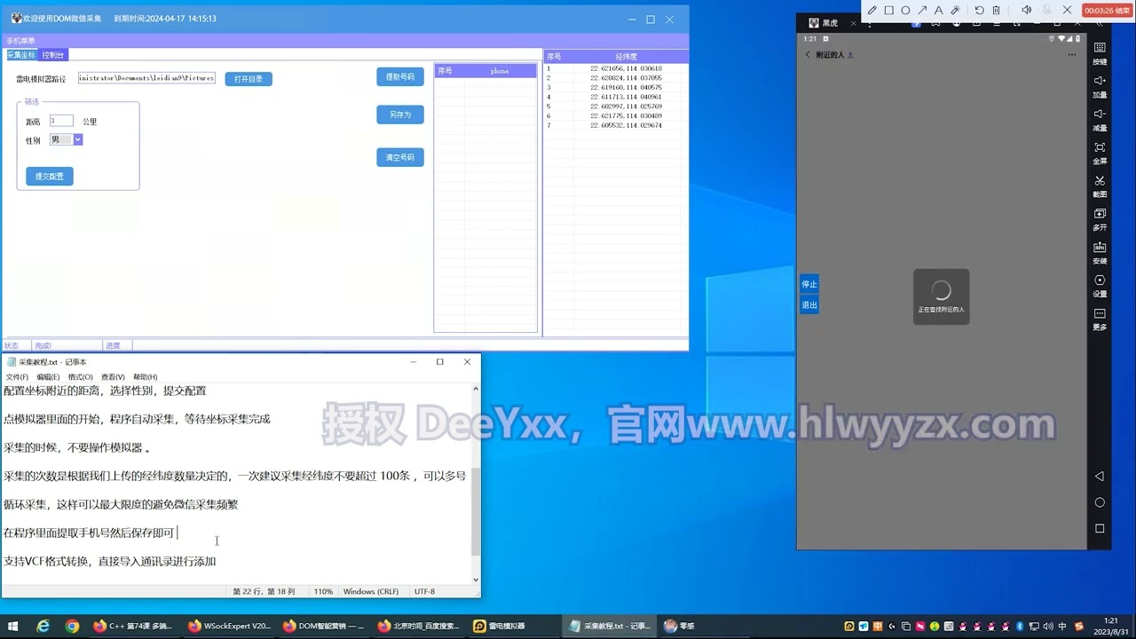Open the 手机菜单 menu
Screen dimensions: 1136x639
(x=20, y=41)
